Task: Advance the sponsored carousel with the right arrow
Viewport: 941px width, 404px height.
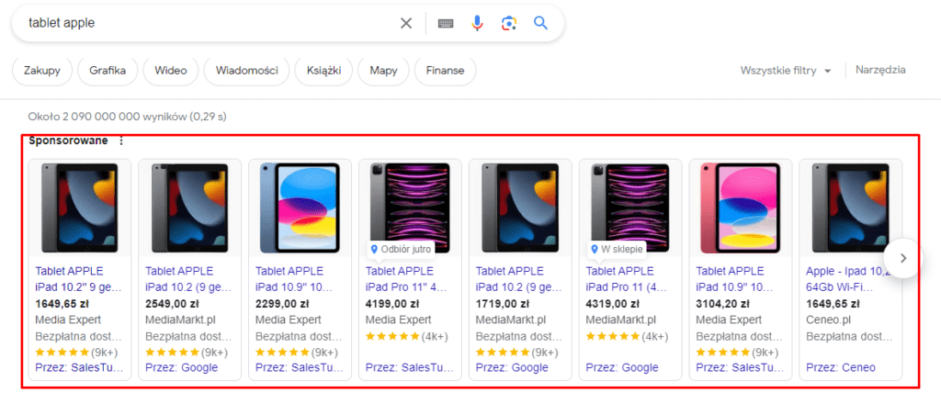Action: tap(903, 258)
